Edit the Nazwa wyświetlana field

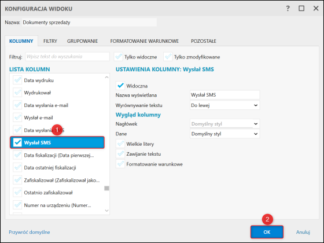pyautogui.click(x=224, y=95)
